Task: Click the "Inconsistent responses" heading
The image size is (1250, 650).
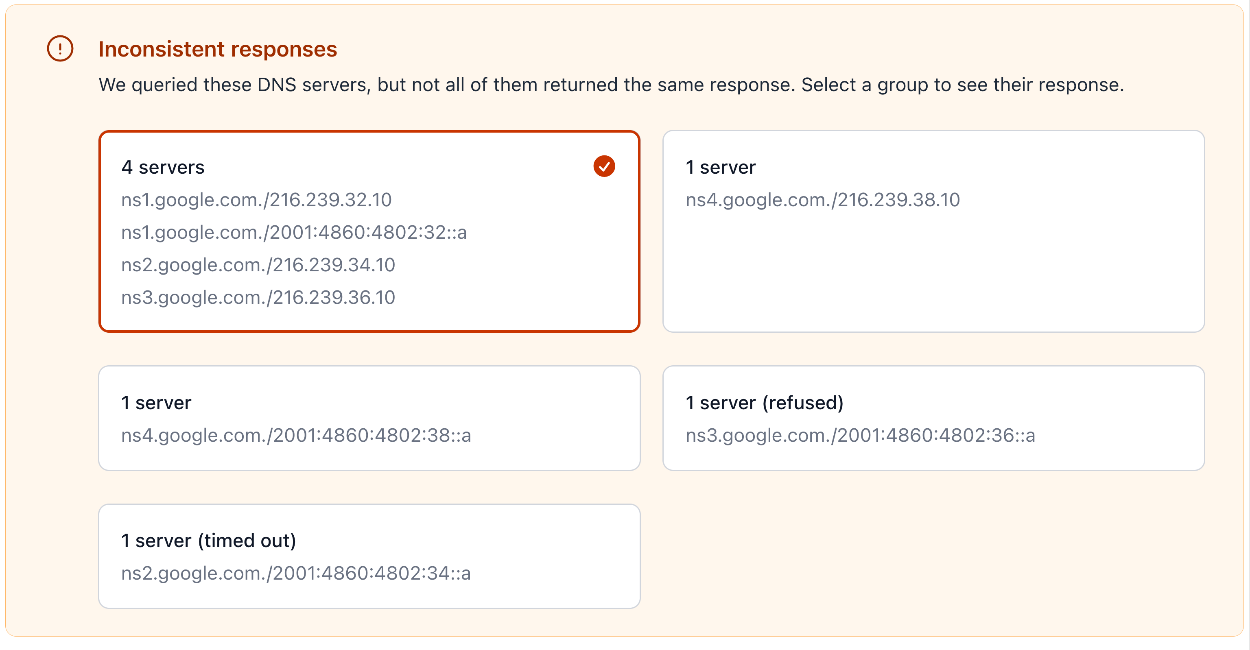Action: click(217, 49)
